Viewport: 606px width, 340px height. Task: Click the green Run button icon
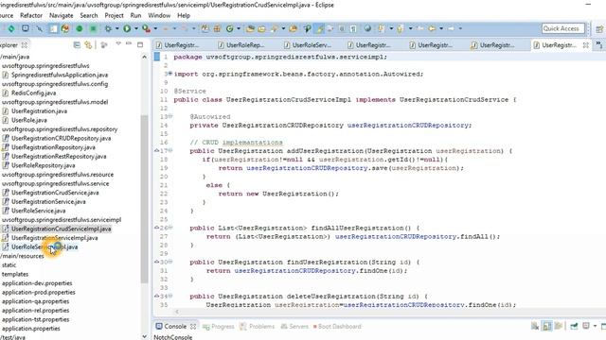click(127, 28)
